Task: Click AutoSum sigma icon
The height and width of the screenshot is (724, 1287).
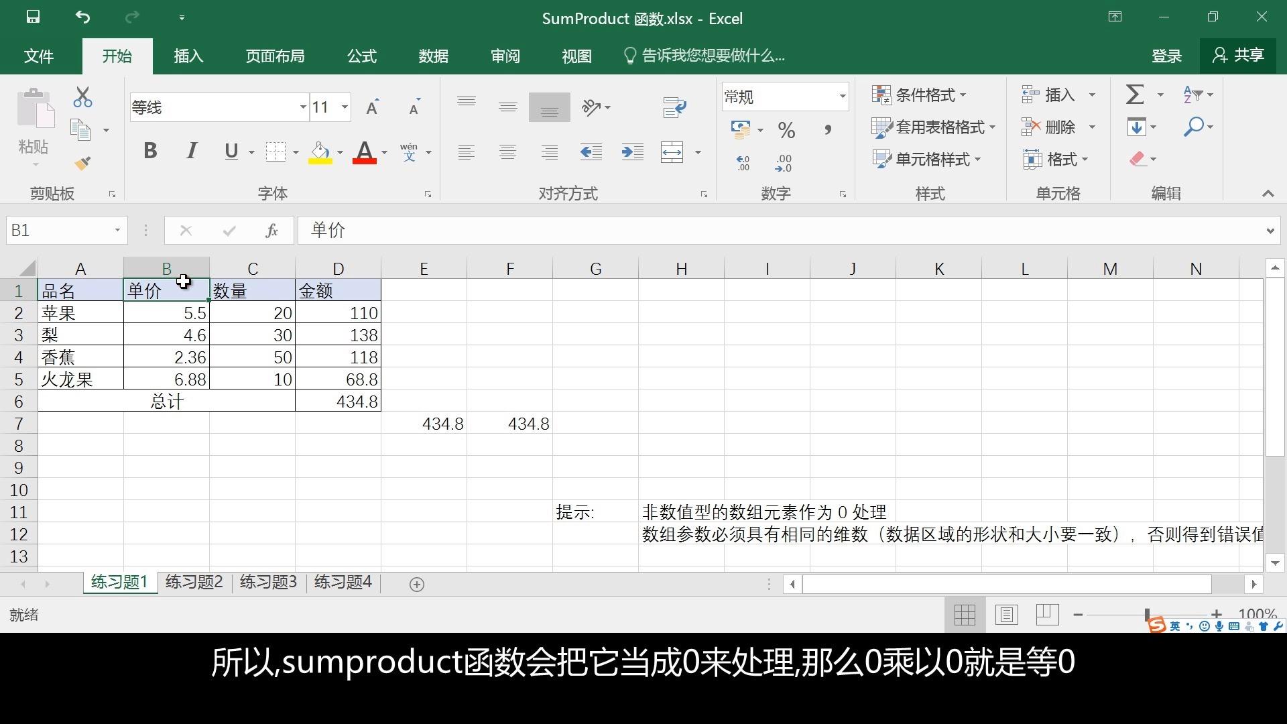Action: (1135, 95)
